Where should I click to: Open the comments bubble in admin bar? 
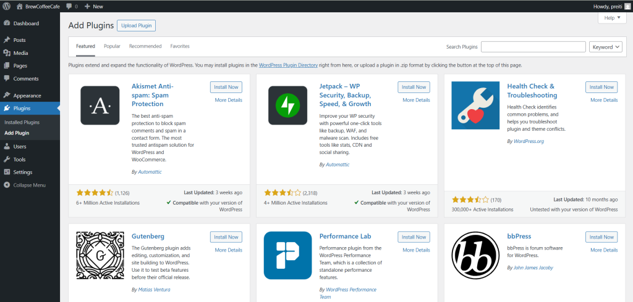(69, 6)
